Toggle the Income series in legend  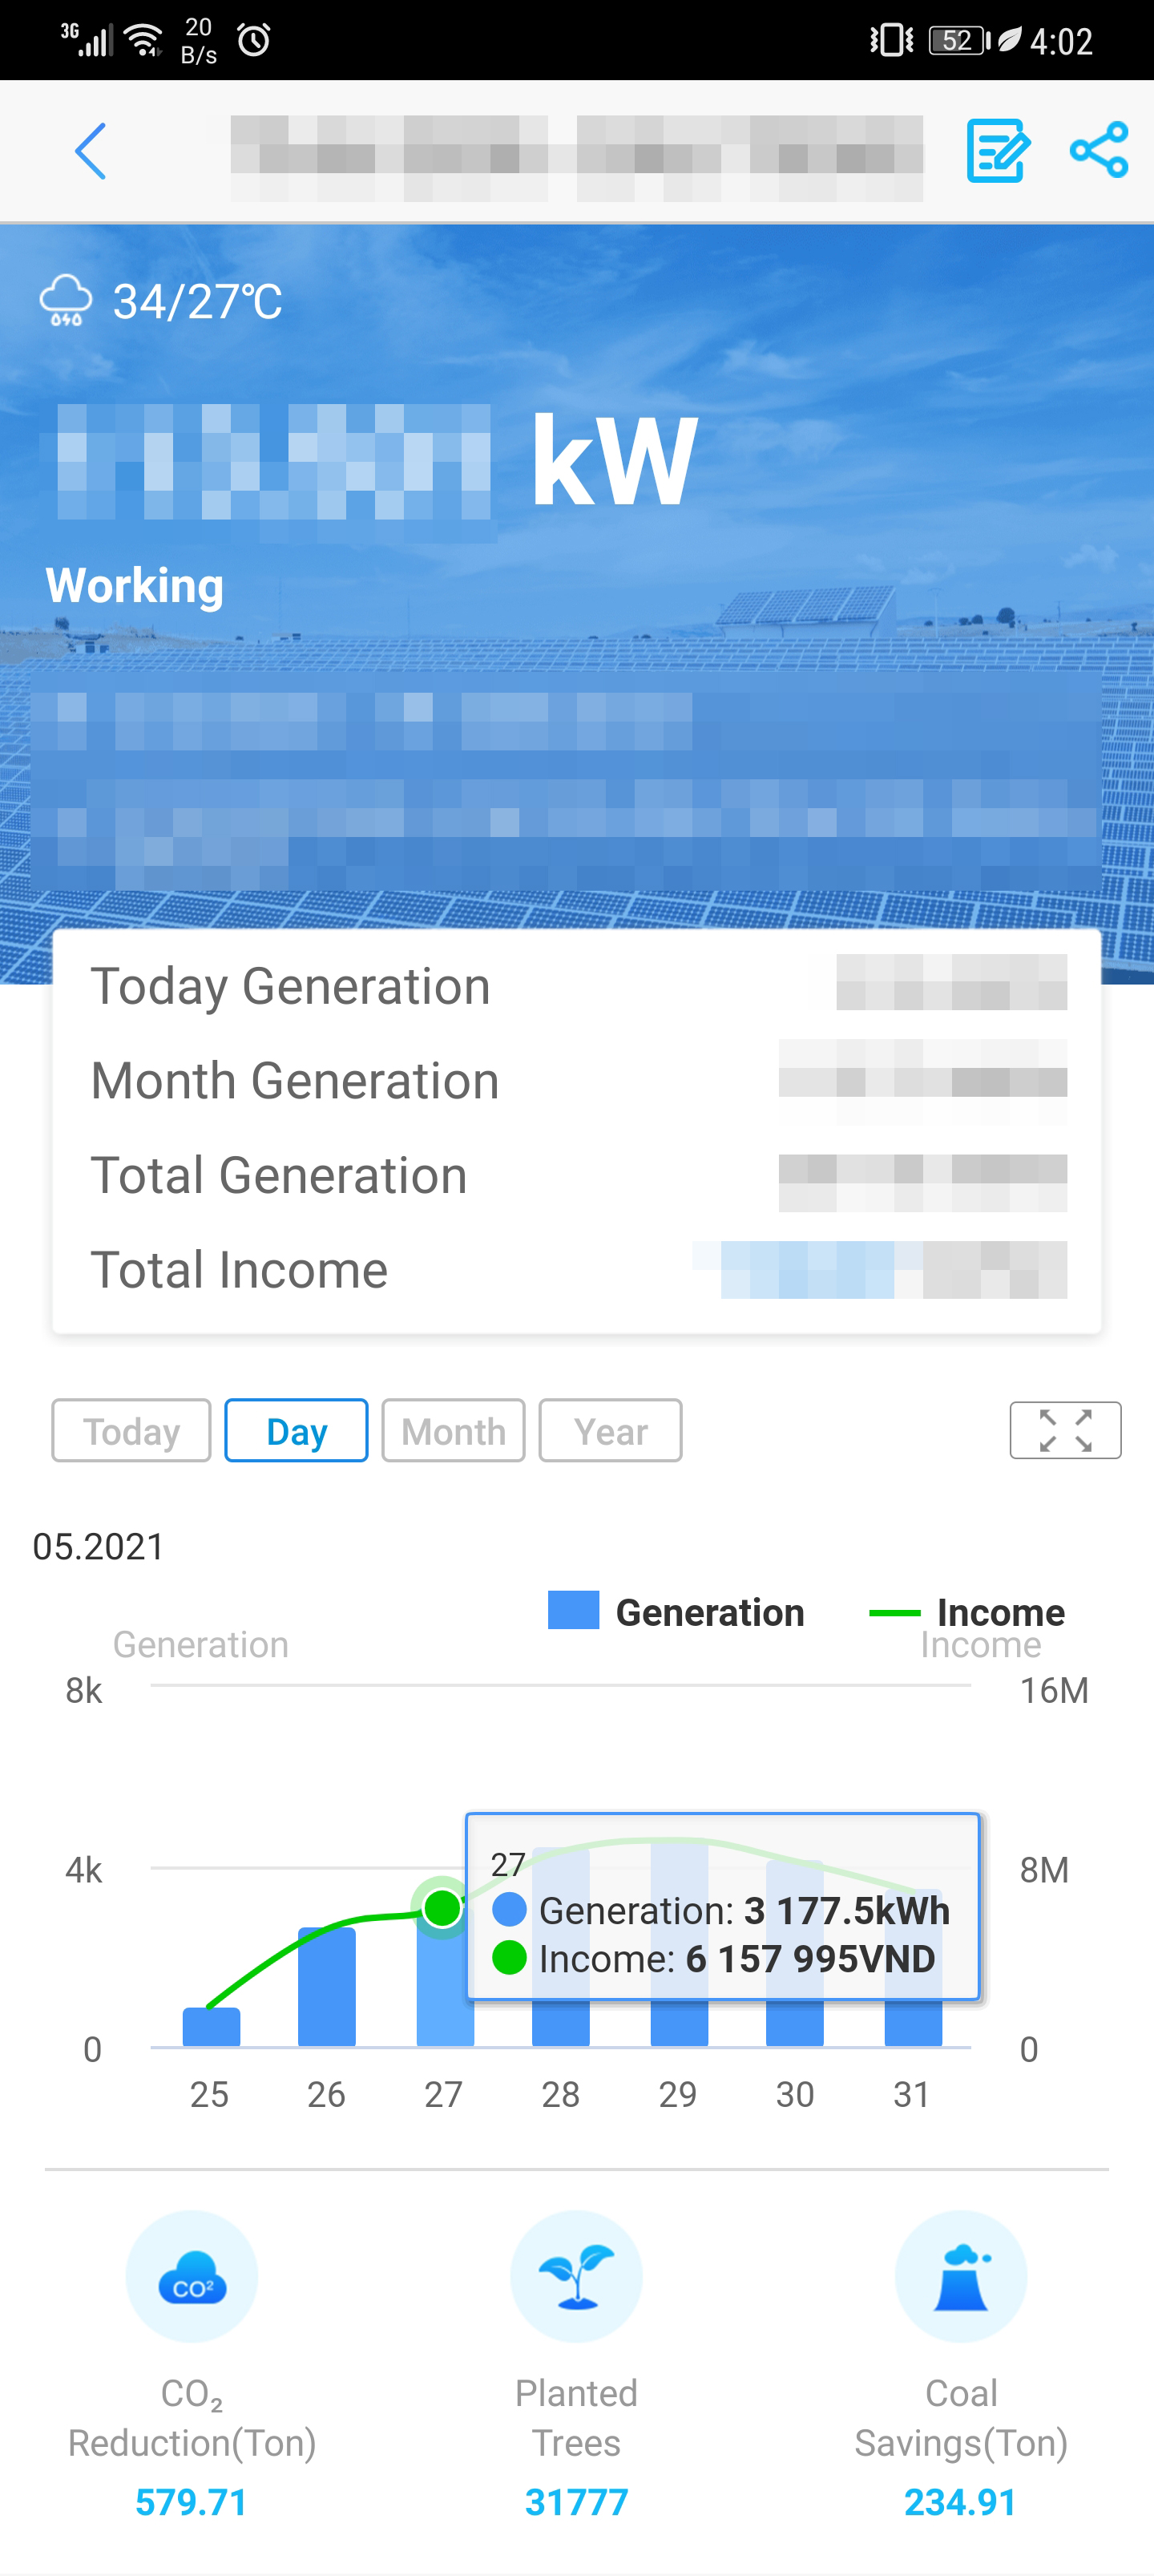(x=967, y=1612)
